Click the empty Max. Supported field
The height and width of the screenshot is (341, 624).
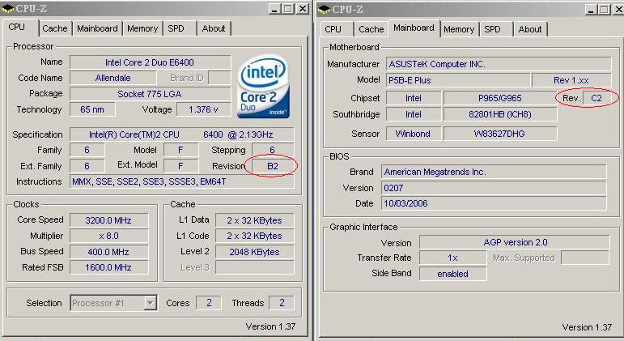585,258
